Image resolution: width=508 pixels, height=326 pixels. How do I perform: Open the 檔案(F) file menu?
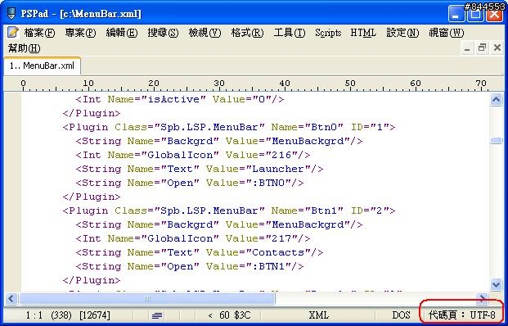[x=39, y=33]
